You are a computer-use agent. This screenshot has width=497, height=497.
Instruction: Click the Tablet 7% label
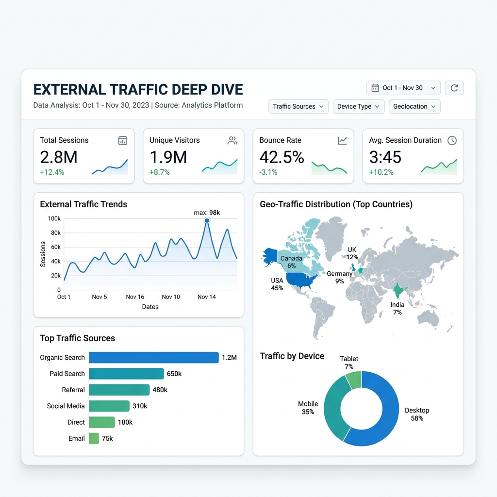pyautogui.click(x=349, y=363)
